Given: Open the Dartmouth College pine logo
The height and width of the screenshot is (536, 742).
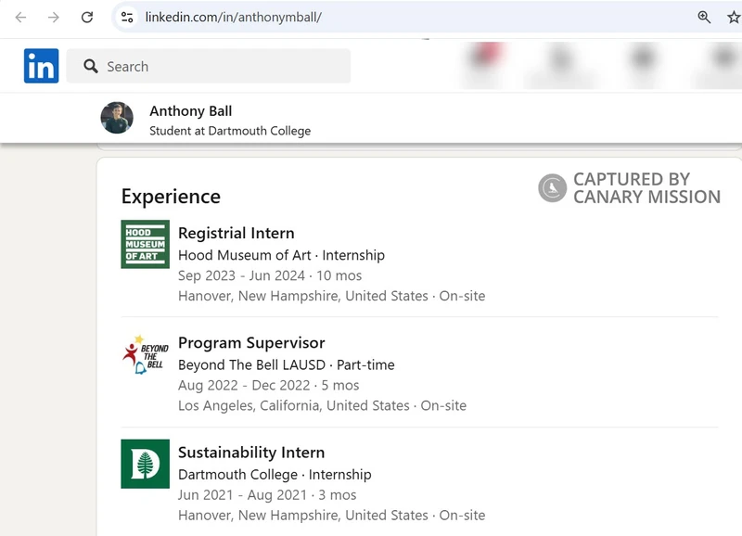Looking at the screenshot, I should click(146, 464).
